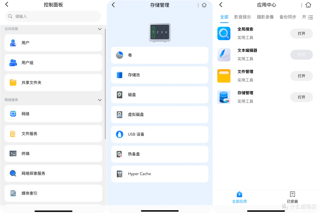Click the 控制面板 list scrollbar

(105, 83)
